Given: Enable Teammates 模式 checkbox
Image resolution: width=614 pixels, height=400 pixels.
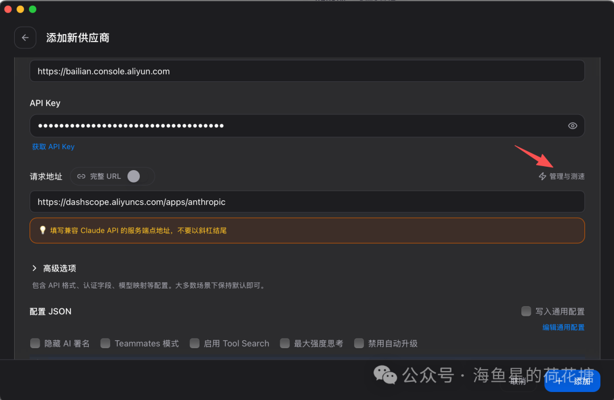Looking at the screenshot, I should pos(105,343).
